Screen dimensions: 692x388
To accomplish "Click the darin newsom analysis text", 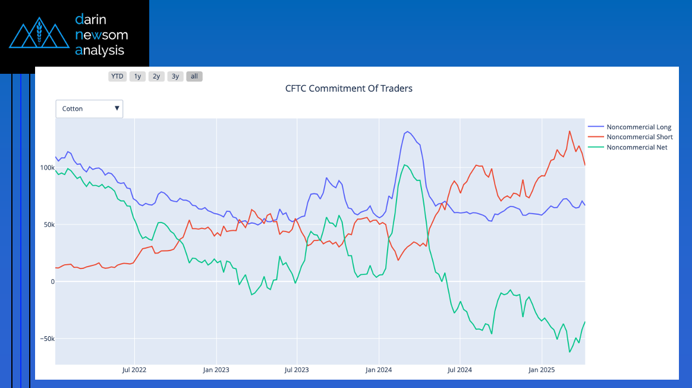I will pyautogui.click(x=101, y=35).
